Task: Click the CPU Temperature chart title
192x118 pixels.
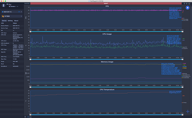Action: pyautogui.click(x=107, y=89)
